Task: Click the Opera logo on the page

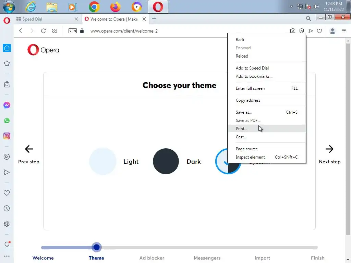Action: (x=43, y=50)
